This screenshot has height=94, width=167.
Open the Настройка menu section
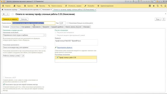[x=91, y=6]
